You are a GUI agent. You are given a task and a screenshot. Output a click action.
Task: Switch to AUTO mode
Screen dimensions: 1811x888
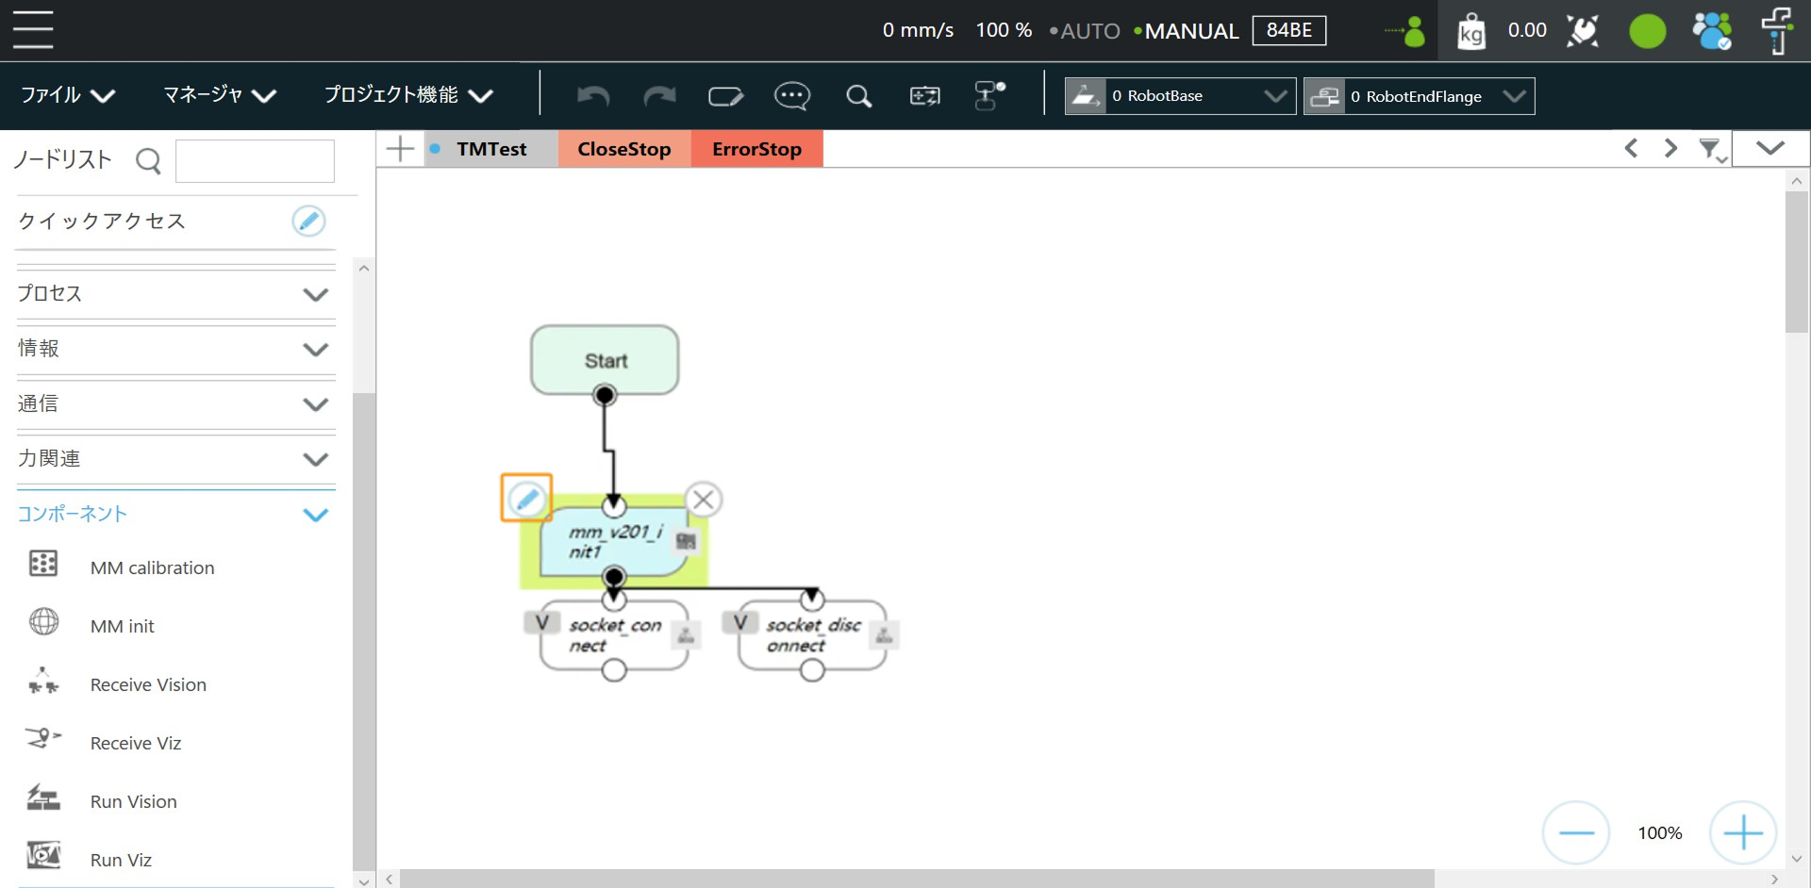(x=1087, y=31)
